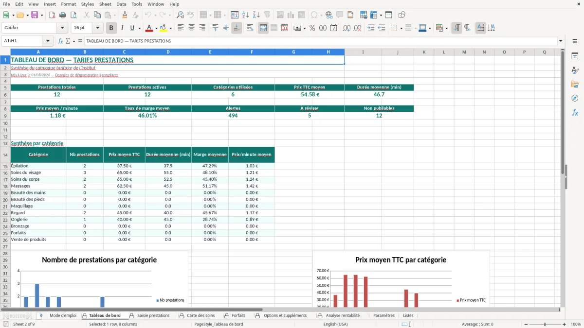Apply red font color swatch
584x328 pixels.
click(149, 28)
